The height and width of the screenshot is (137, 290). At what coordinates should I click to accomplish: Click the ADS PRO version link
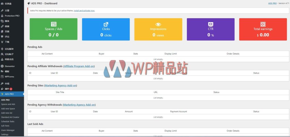point(272,3)
